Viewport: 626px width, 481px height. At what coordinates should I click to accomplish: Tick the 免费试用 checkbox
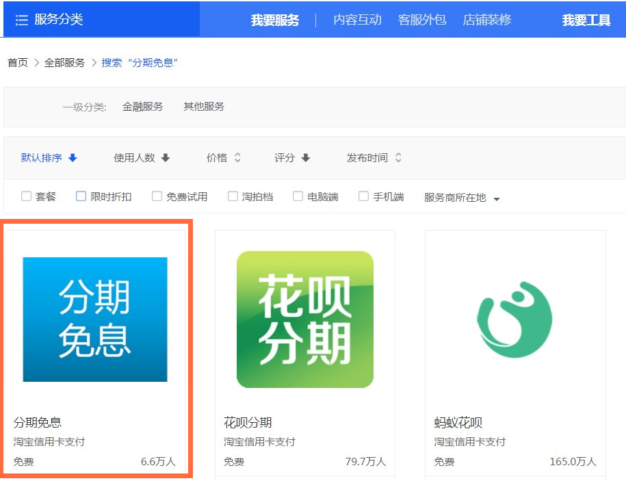pos(157,196)
